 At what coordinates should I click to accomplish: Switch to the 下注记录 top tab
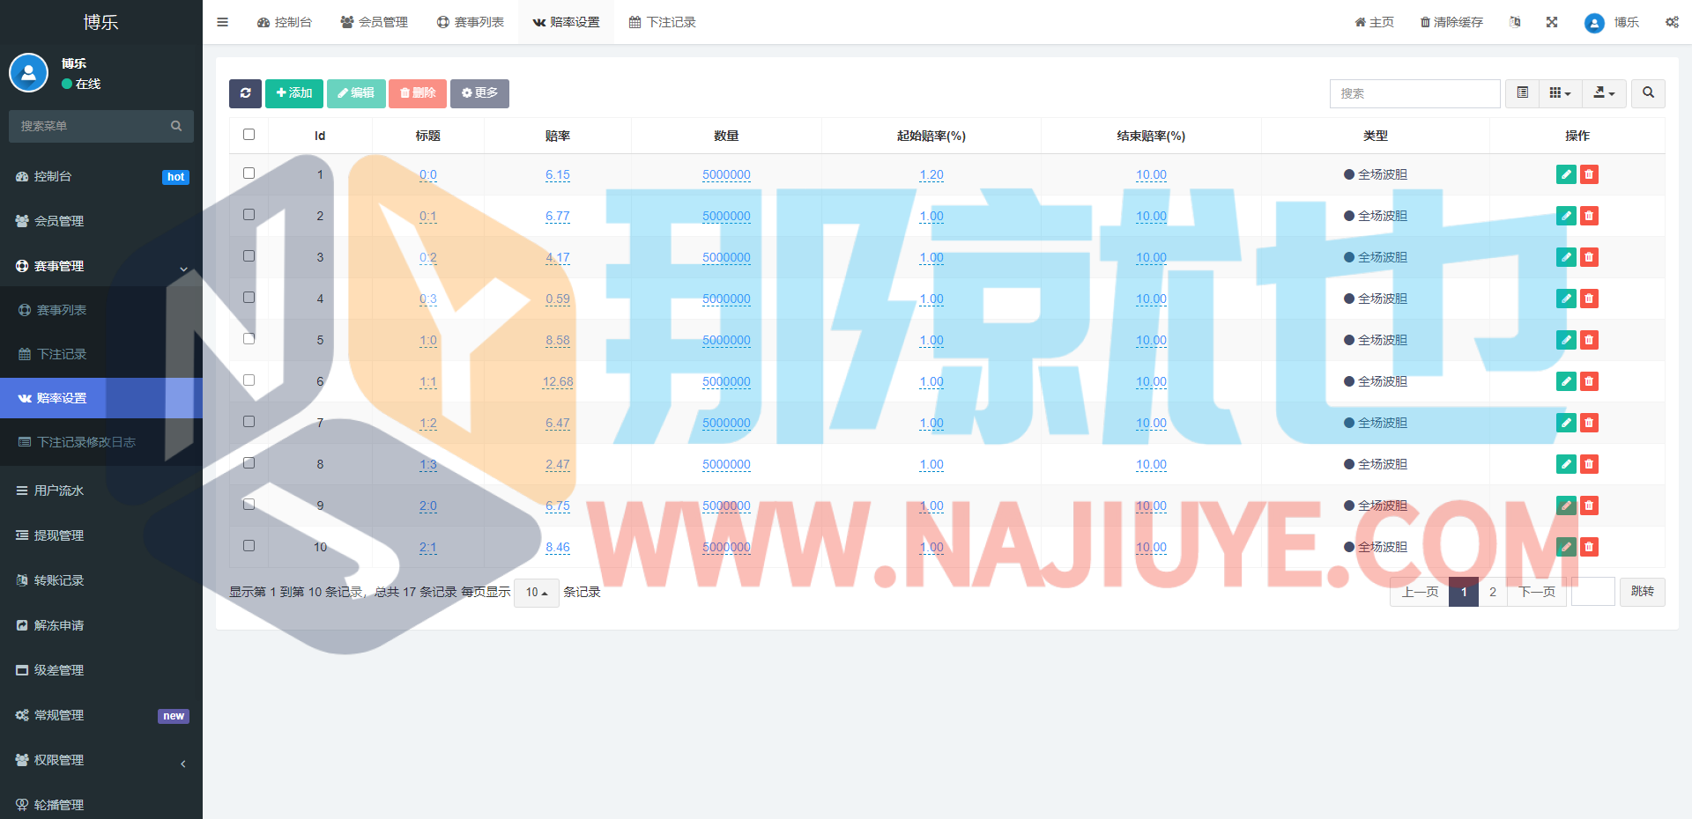coord(663,22)
